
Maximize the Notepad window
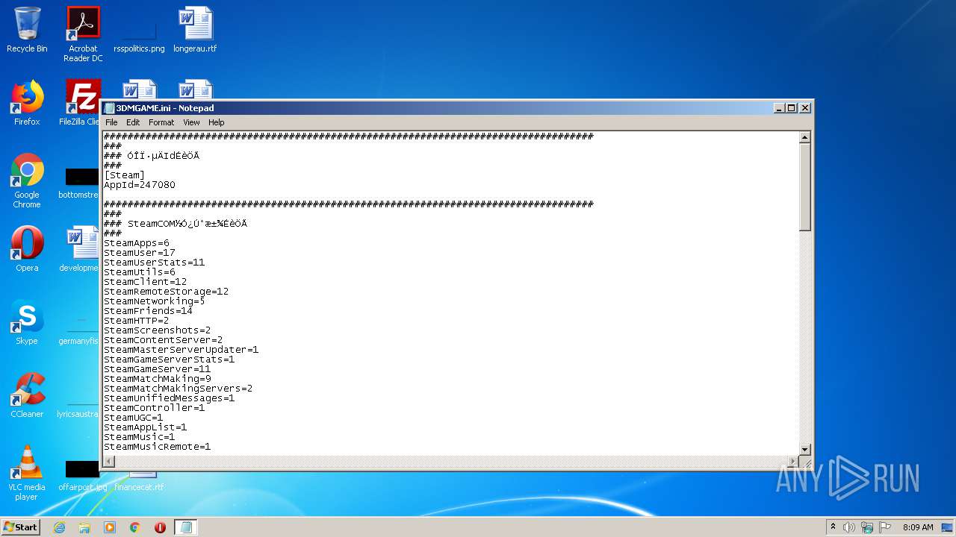(x=792, y=108)
